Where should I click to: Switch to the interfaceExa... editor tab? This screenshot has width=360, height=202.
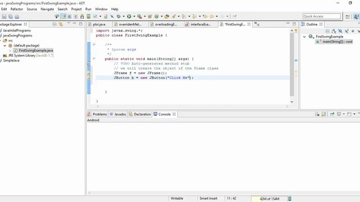click(200, 24)
